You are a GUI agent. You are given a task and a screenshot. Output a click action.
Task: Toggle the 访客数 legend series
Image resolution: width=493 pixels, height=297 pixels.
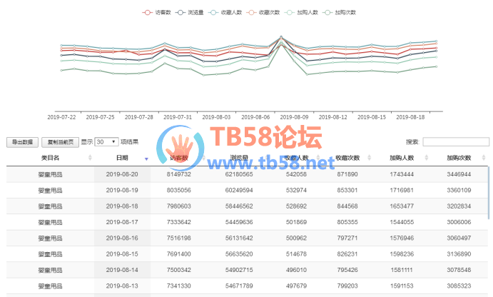tap(156, 13)
